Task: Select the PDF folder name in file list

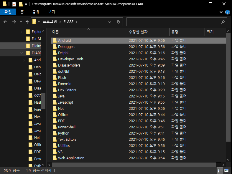Action: coord(61,121)
